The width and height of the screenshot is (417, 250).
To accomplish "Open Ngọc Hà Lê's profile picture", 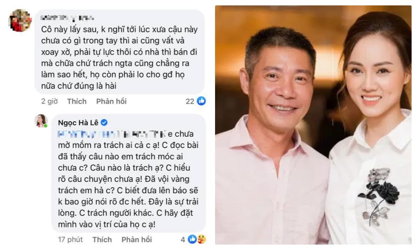I will 41,121.
